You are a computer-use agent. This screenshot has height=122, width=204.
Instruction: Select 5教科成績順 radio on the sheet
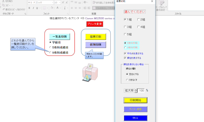point(50,48)
